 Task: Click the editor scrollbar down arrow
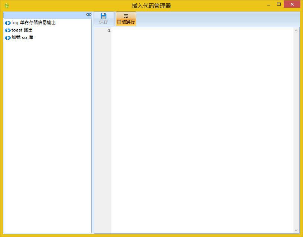[x=296, y=230]
